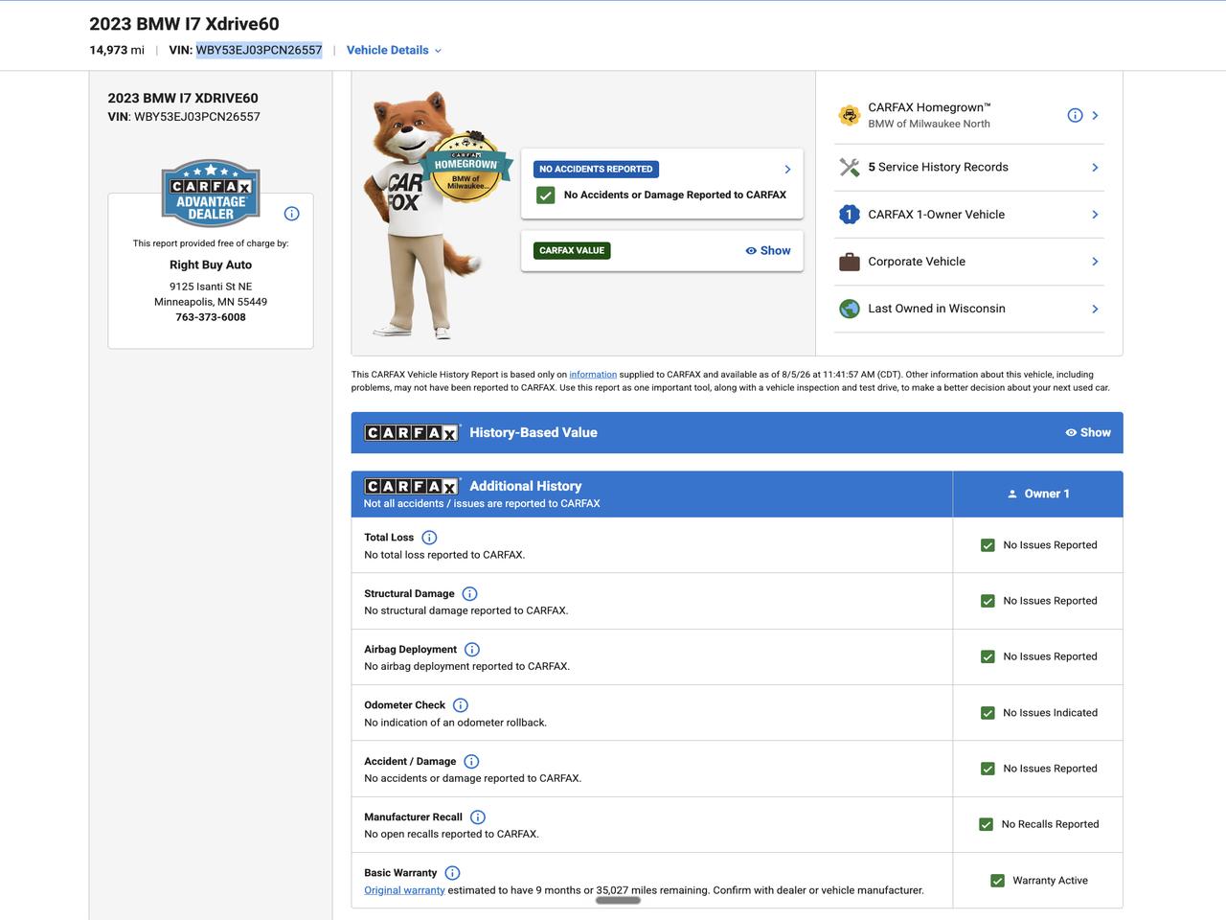Open the CARFAX Homegrown info icon
The width and height of the screenshot is (1226, 920).
pyautogui.click(x=1075, y=115)
